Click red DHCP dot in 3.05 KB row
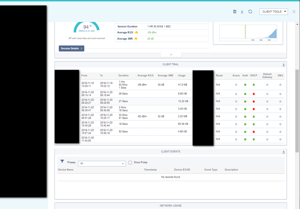This screenshot has height=209, width=300. 254,109
